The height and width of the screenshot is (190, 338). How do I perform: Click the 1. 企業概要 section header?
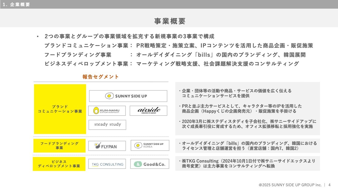[16, 4]
